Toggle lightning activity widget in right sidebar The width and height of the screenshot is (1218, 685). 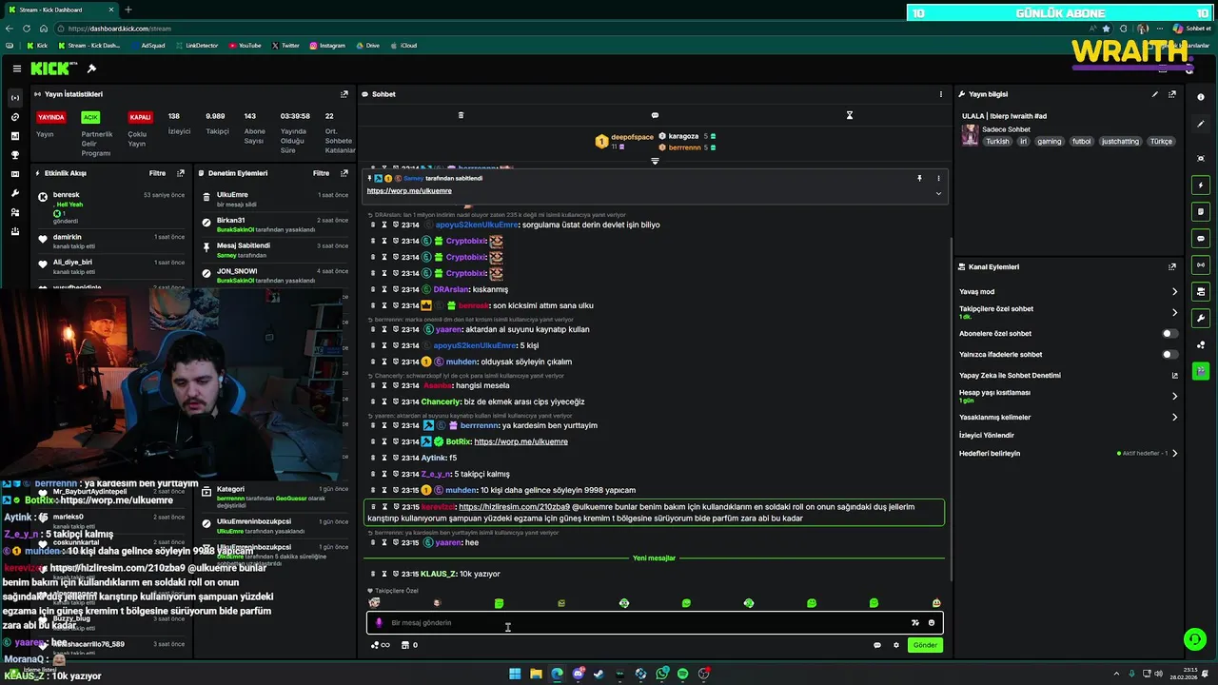pyautogui.click(x=1201, y=185)
